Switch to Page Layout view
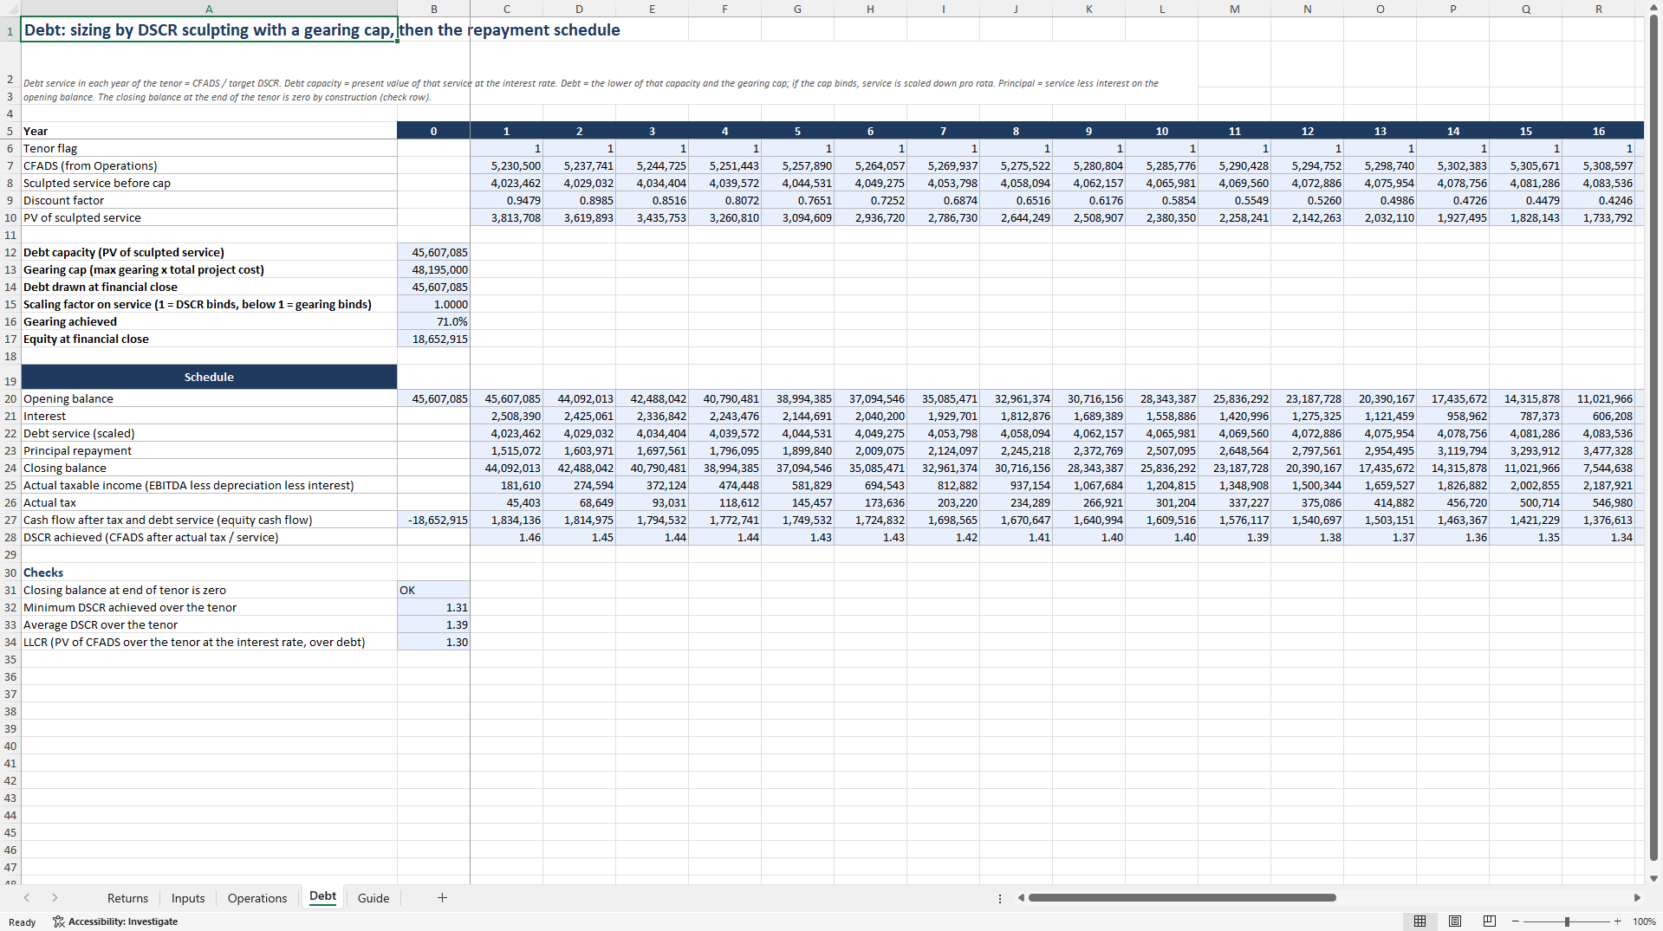The height and width of the screenshot is (931, 1663). [x=1455, y=921]
